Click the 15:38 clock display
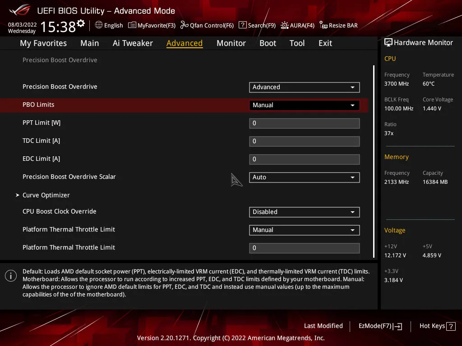462x346 pixels. [58, 27]
